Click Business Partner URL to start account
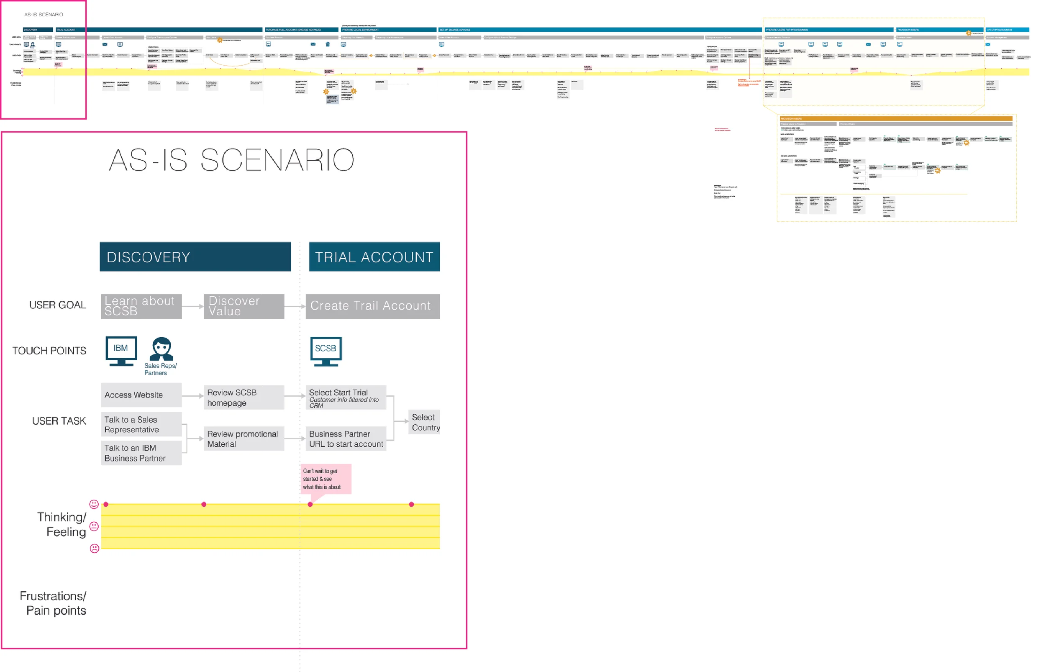1046x672 pixels. pyautogui.click(x=346, y=439)
